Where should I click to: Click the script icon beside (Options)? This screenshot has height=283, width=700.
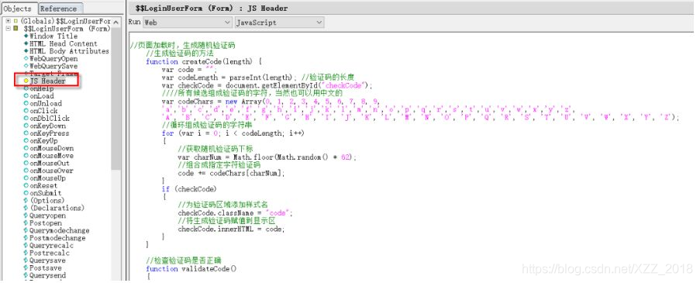(26, 200)
